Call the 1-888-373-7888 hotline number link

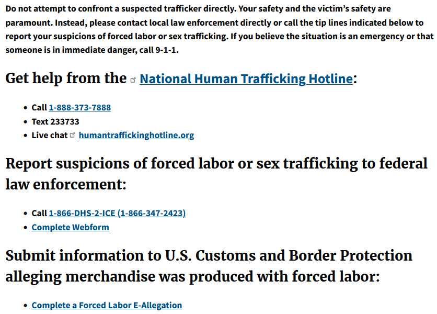pos(79,107)
